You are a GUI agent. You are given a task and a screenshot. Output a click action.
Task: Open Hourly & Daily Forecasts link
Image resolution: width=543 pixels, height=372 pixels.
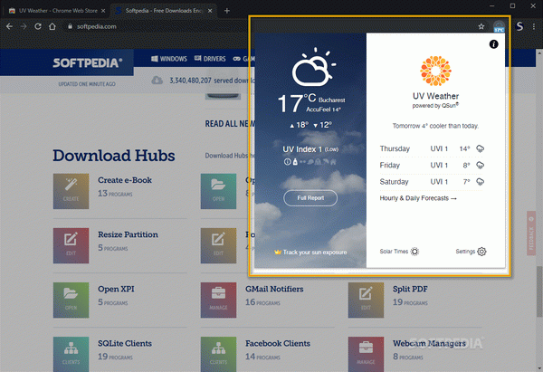click(418, 198)
